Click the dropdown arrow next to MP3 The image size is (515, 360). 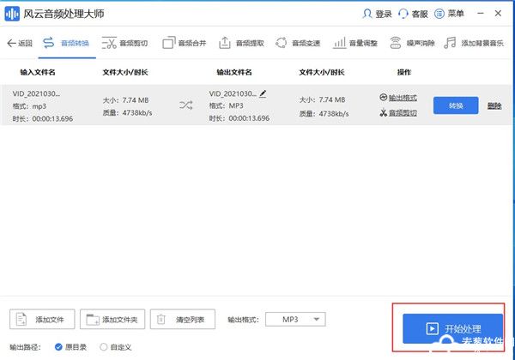click(317, 320)
